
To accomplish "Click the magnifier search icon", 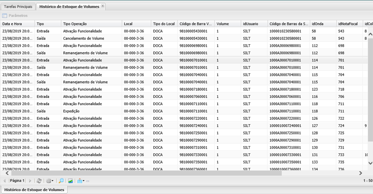I will point(61,181).
